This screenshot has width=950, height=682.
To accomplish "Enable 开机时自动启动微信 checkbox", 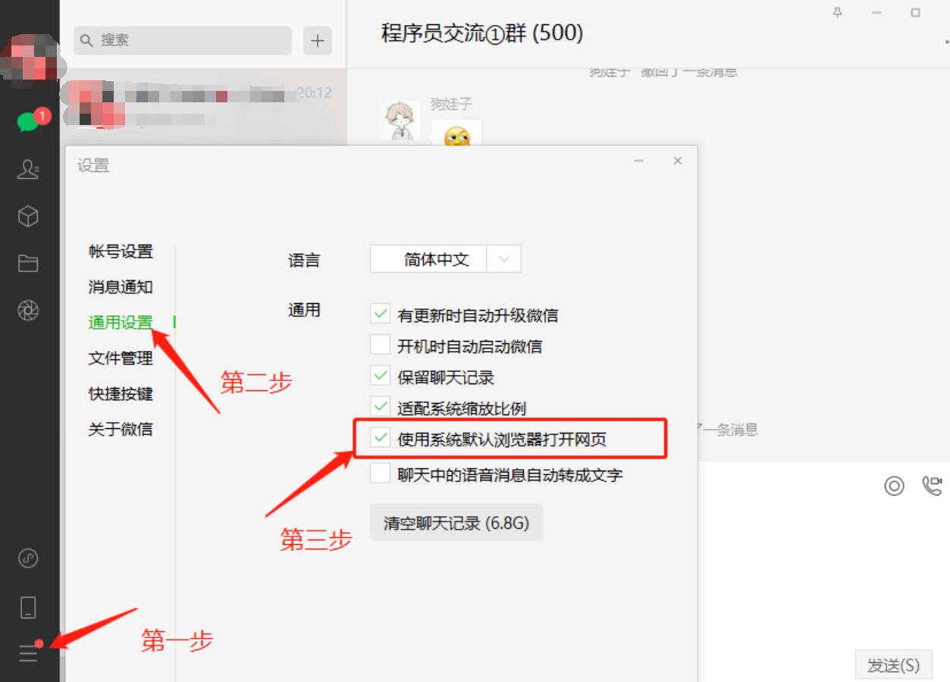I will (380, 345).
